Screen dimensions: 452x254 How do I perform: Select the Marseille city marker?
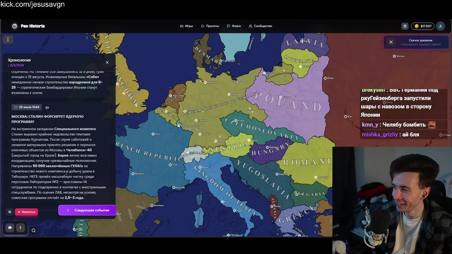pos(174,187)
